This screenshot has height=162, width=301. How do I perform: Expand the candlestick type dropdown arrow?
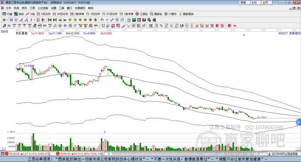tap(34, 20)
